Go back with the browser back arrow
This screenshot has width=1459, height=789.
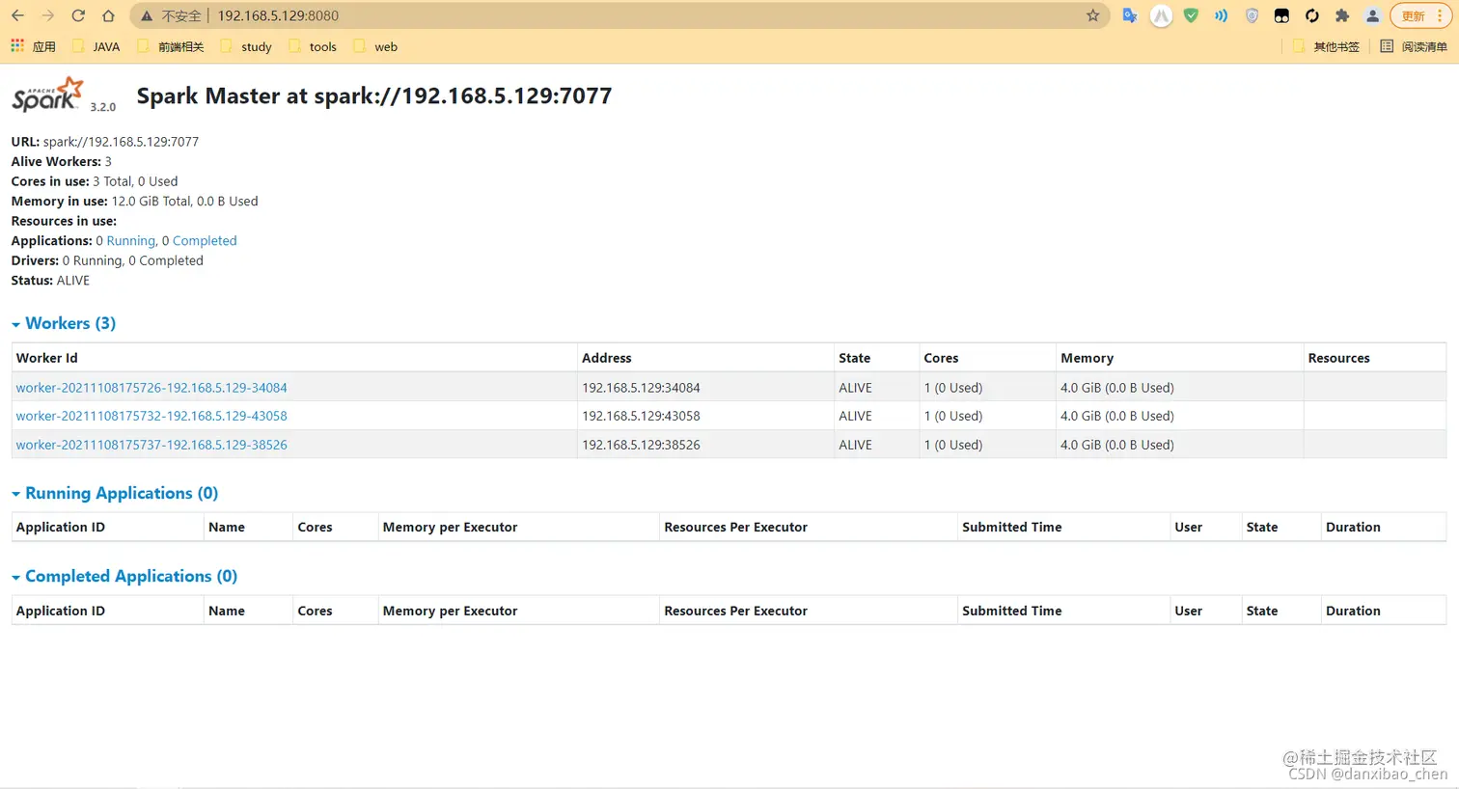point(17,15)
